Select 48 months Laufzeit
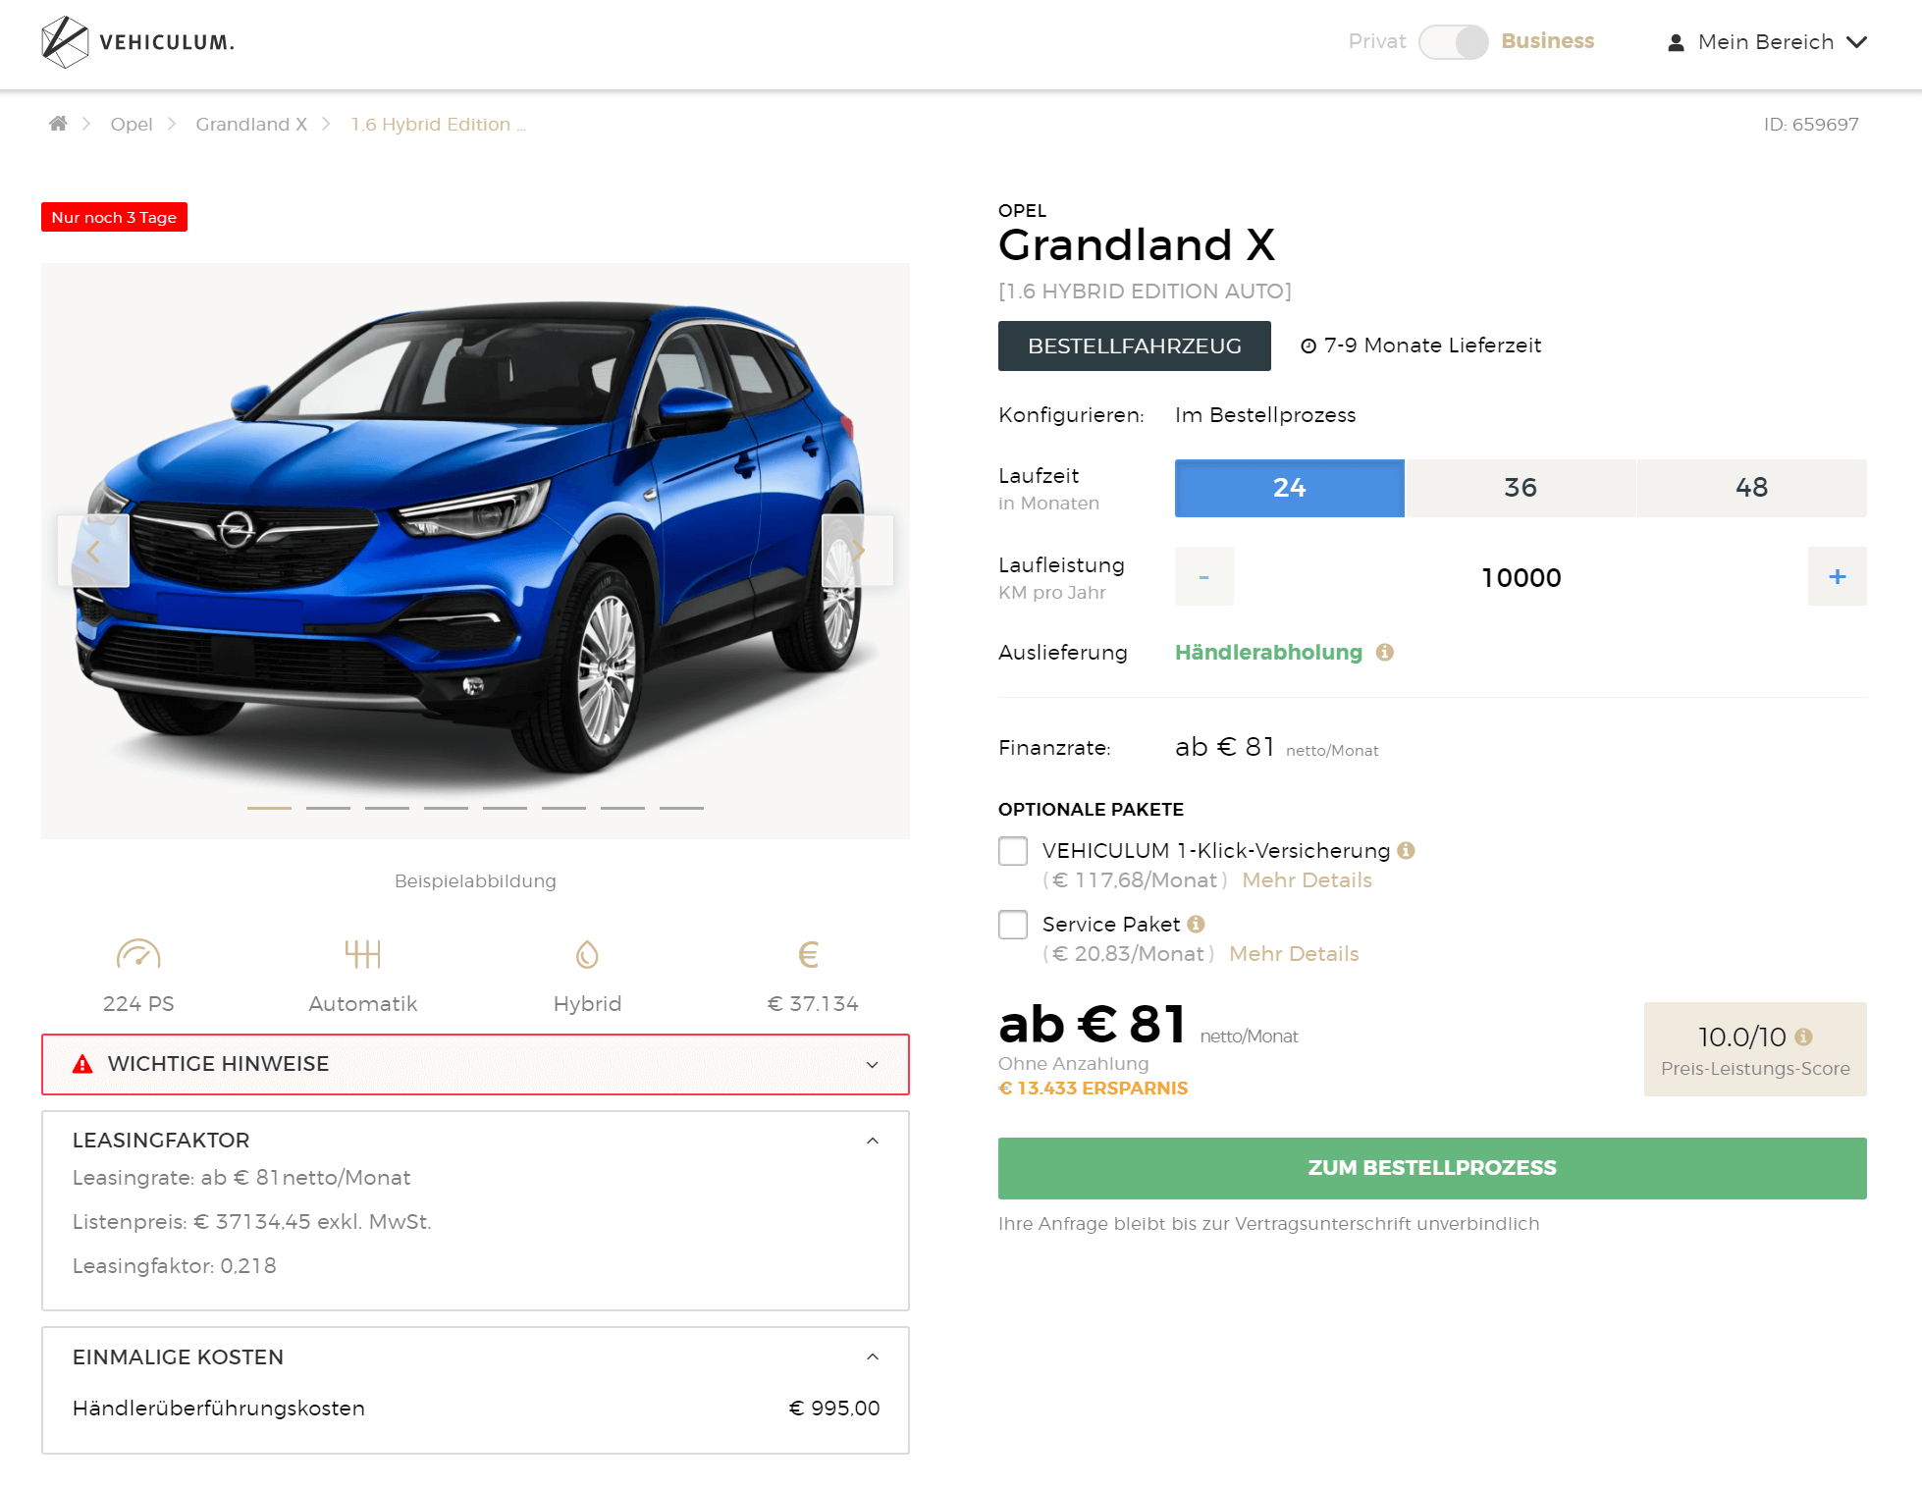Viewport: 1922px width, 1489px height. 1752,488
